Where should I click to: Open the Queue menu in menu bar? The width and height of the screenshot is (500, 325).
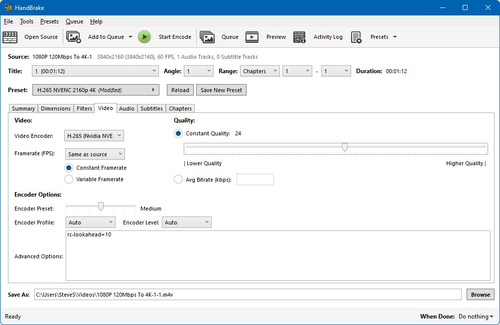(74, 21)
